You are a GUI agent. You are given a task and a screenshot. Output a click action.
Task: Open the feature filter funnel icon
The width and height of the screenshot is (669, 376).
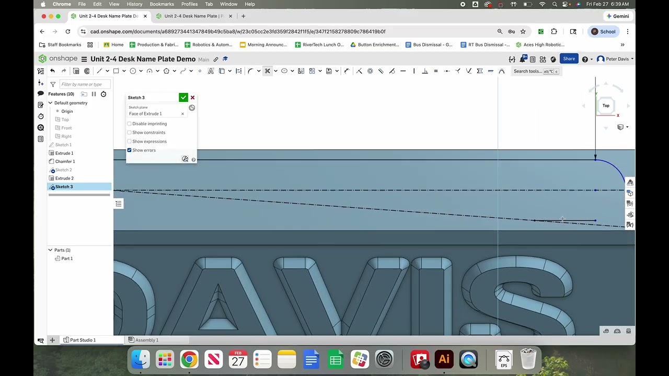click(x=53, y=84)
